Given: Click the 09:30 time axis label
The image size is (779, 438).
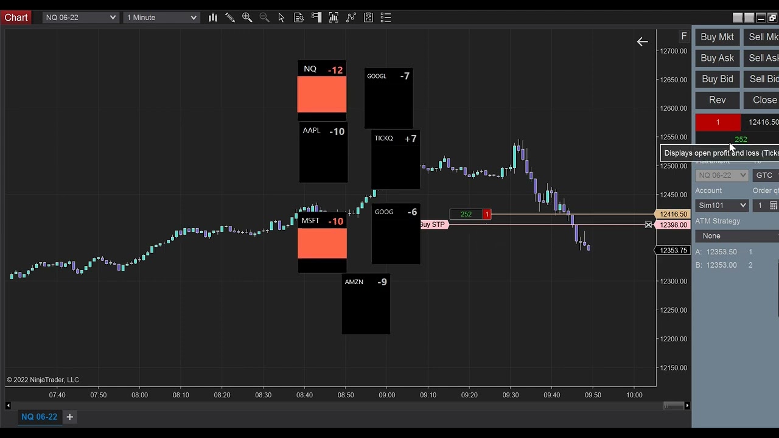Looking at the screenshot, I should tap(511, 395).
